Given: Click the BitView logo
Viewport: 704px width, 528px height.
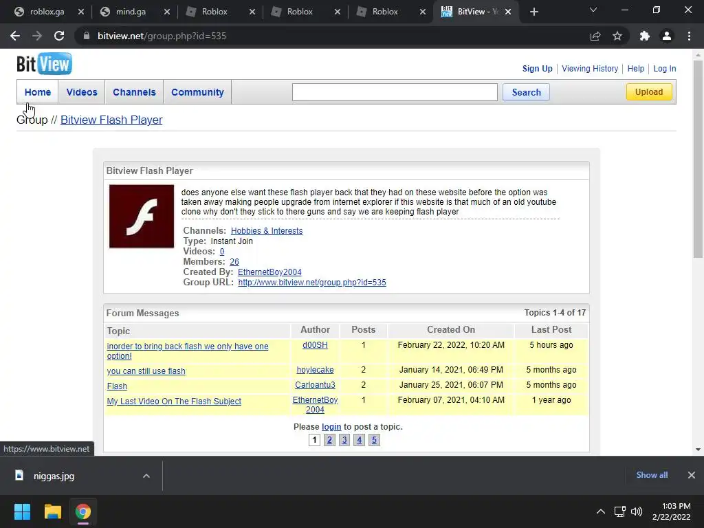Looking at the screenshot, I should (x=44, y=64).
